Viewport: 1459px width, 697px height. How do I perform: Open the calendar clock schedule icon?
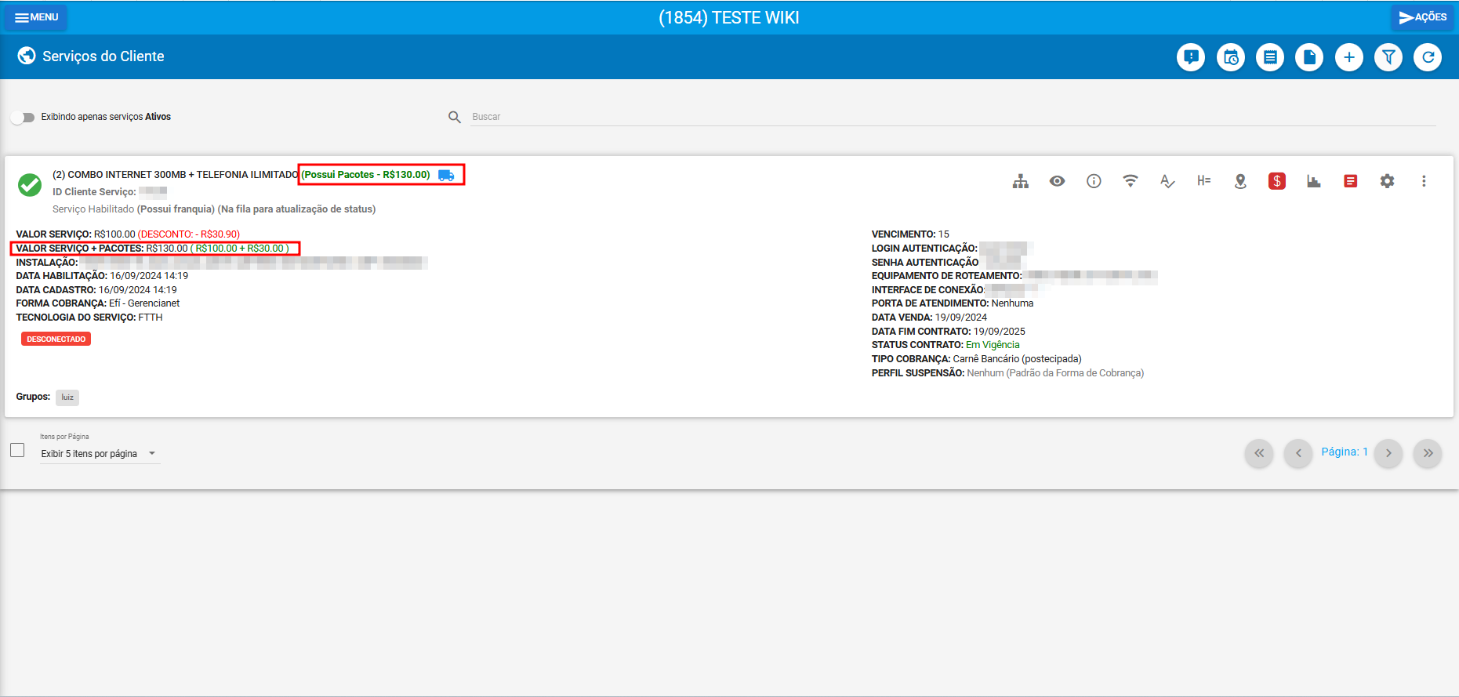pyautogui.click(x=1231, y=57)
